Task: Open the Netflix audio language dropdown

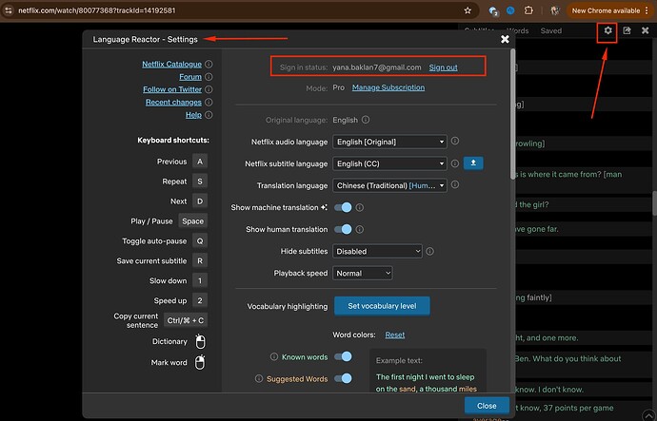Action: pyautogui.click(x=389, y=142)
